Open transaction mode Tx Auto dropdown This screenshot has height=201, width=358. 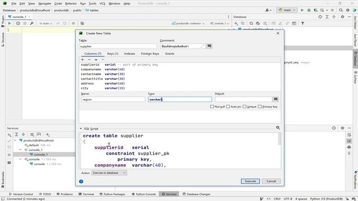point(46,23)
